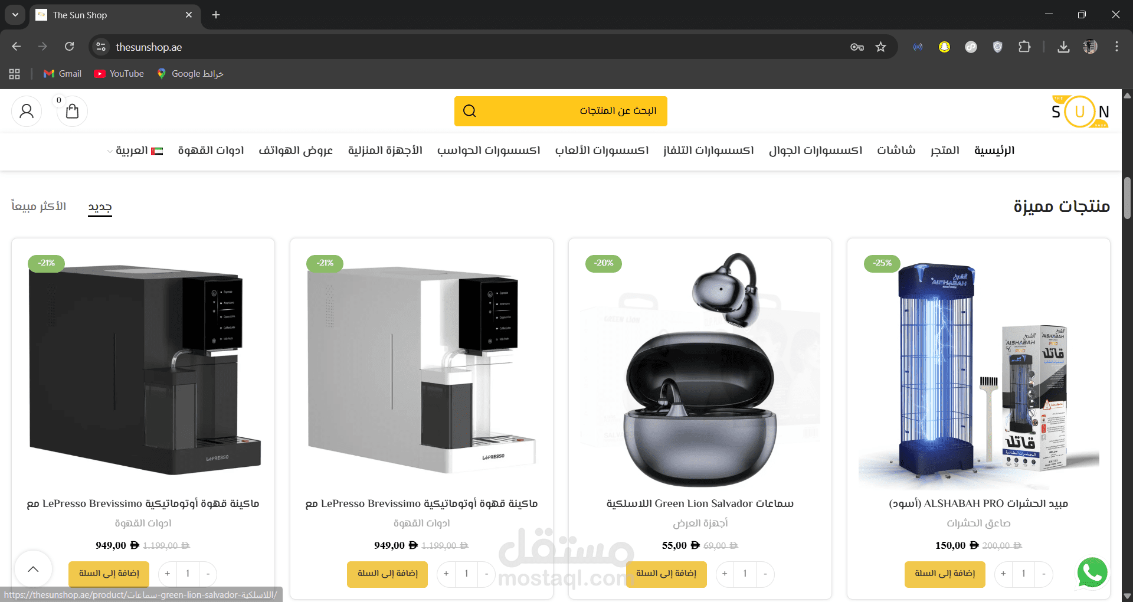The image size is (1133, 602).
Task: Click the Sun Shop logo
Action: click(x=1080, y=111)
